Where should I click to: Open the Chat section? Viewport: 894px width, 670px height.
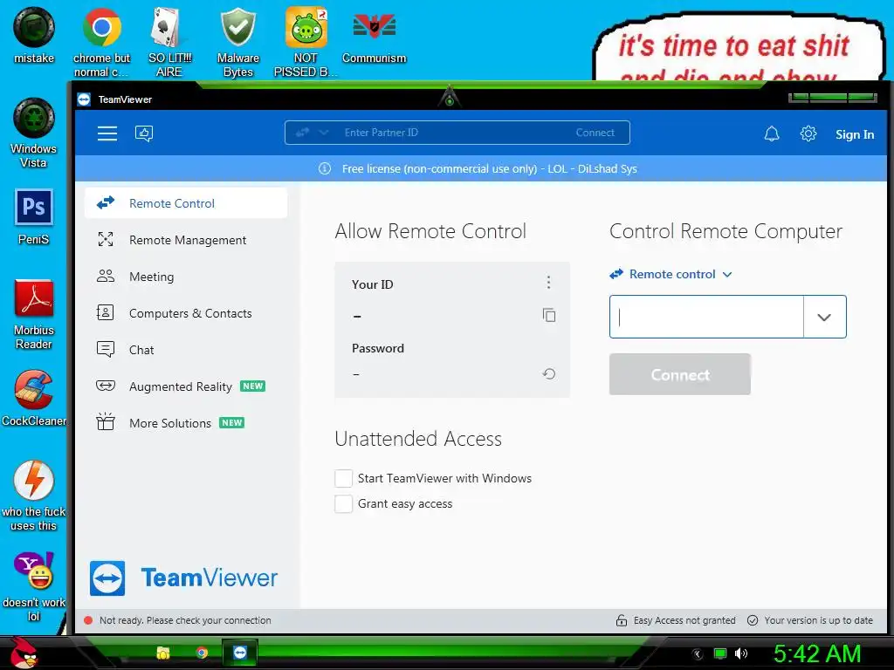point(186,350)
